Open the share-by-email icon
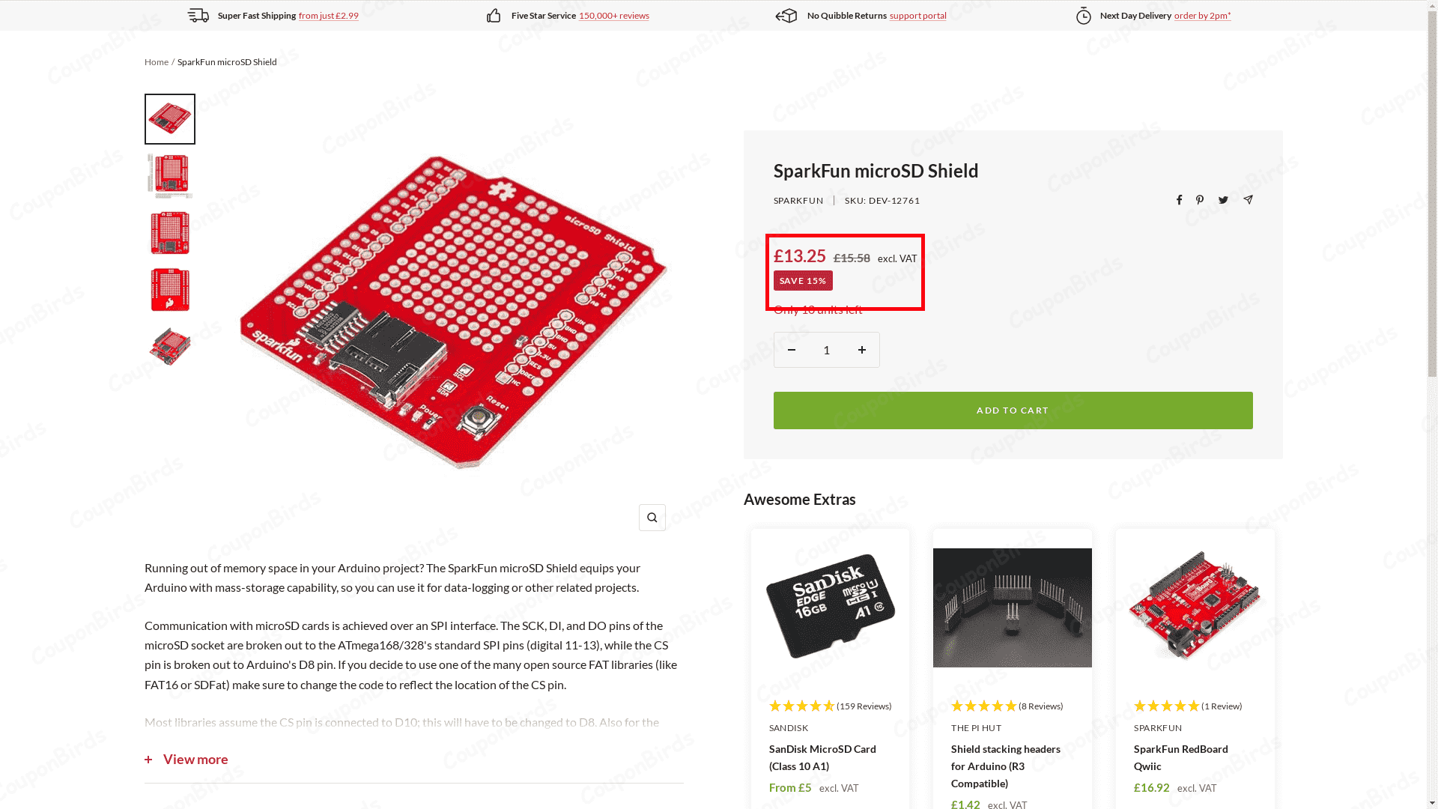 coord(1248,200)
